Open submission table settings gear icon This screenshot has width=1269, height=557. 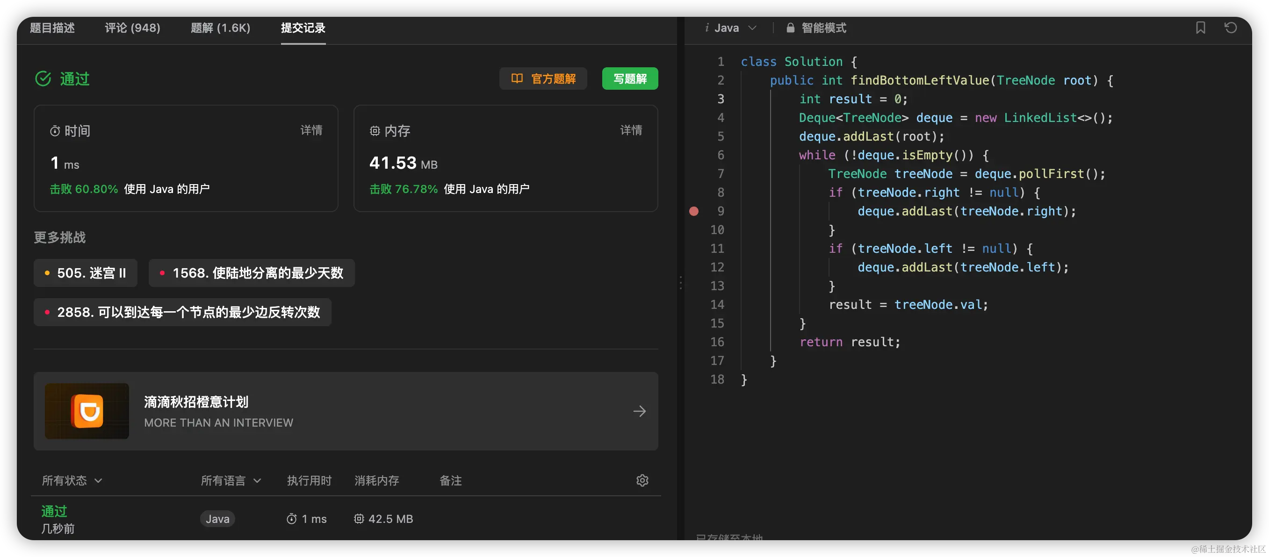tap(642, 480)
